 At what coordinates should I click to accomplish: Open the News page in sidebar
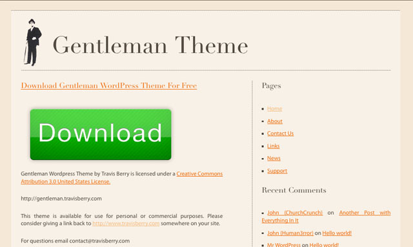click(x=274, y=158)
